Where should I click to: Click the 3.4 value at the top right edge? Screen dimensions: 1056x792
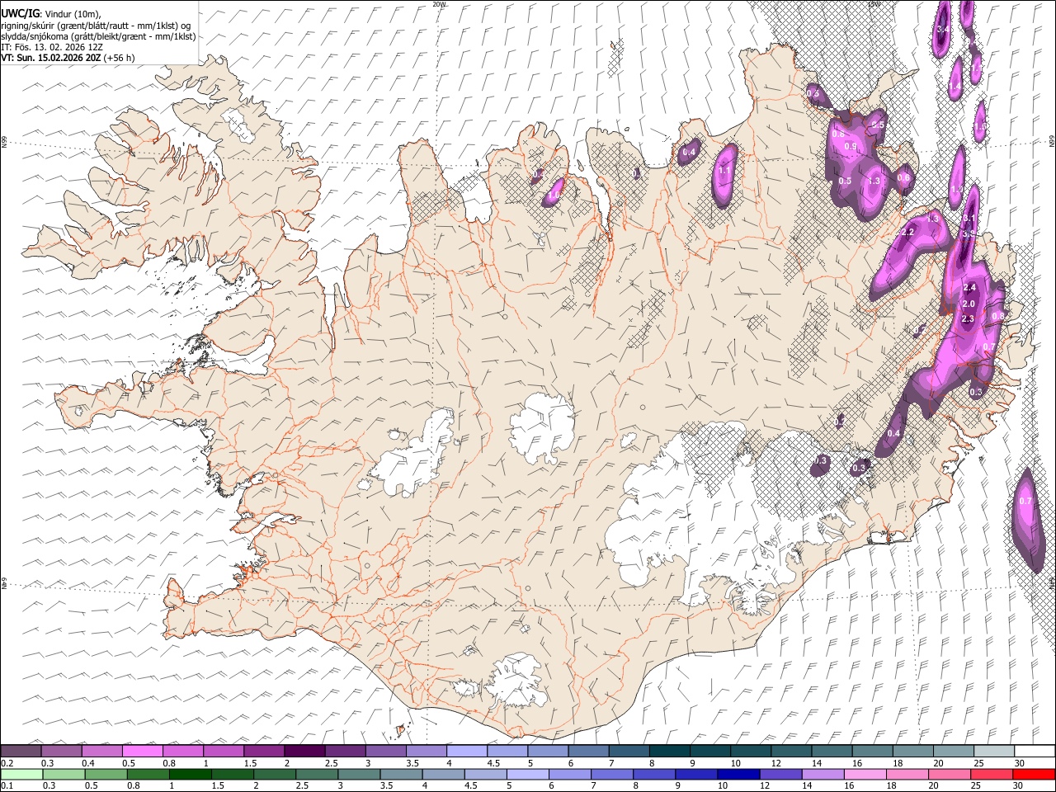pyautogui.click(x=943, y=30)
